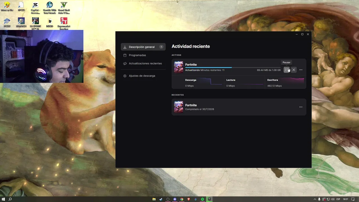Click the Epic Games Launcher taskbar icon

coord(209,199)
